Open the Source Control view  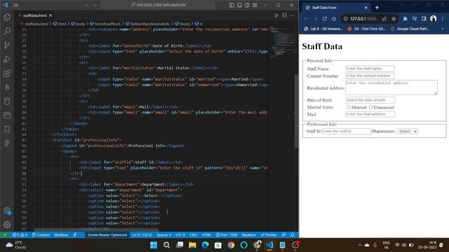coord(7,45)
